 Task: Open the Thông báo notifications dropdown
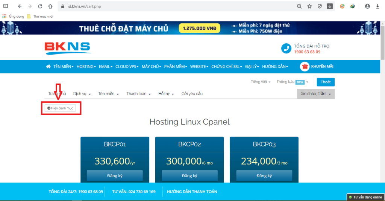[x=292, y=82]
